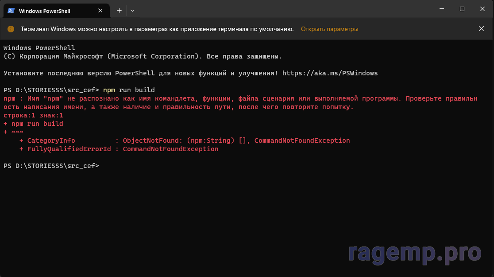Click the CategoryInfo ObjectNotFound line
Viewport: 494px width, 277px height.
[x=185, y=140]
